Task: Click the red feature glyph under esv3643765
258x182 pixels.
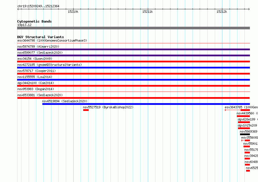Action: coord(237,110)
